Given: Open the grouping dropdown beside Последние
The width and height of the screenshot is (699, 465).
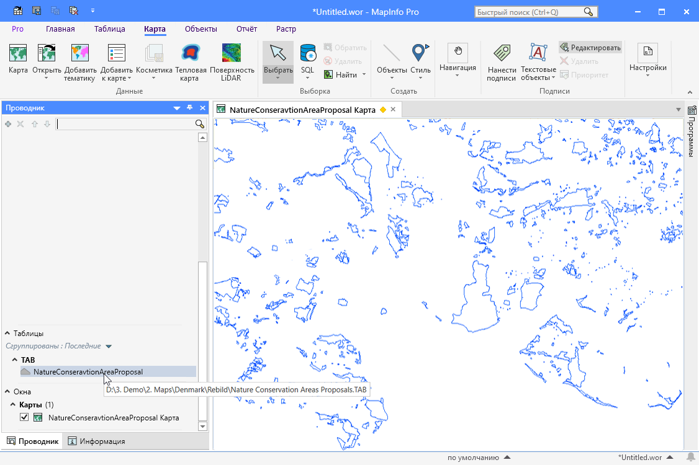Looking at the screenshot, I should (x=109, y=347).
